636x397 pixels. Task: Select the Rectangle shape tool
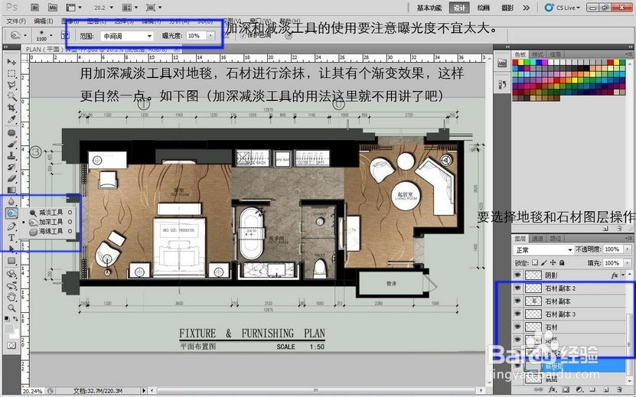pos(11,260)
